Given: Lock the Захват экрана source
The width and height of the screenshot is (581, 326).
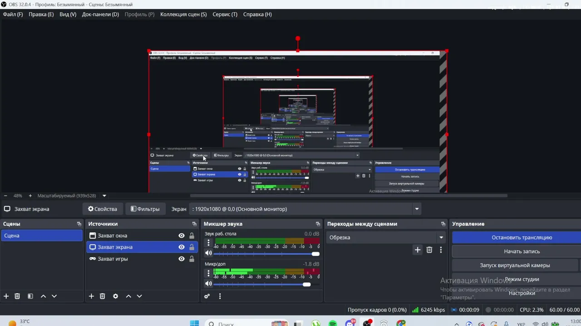Looking at the screenshot, I should (192, 247).
